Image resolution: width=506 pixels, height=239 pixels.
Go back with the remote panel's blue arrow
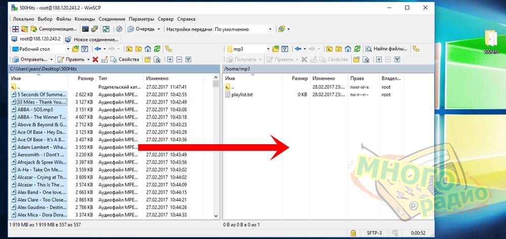[x=298, y=49]
